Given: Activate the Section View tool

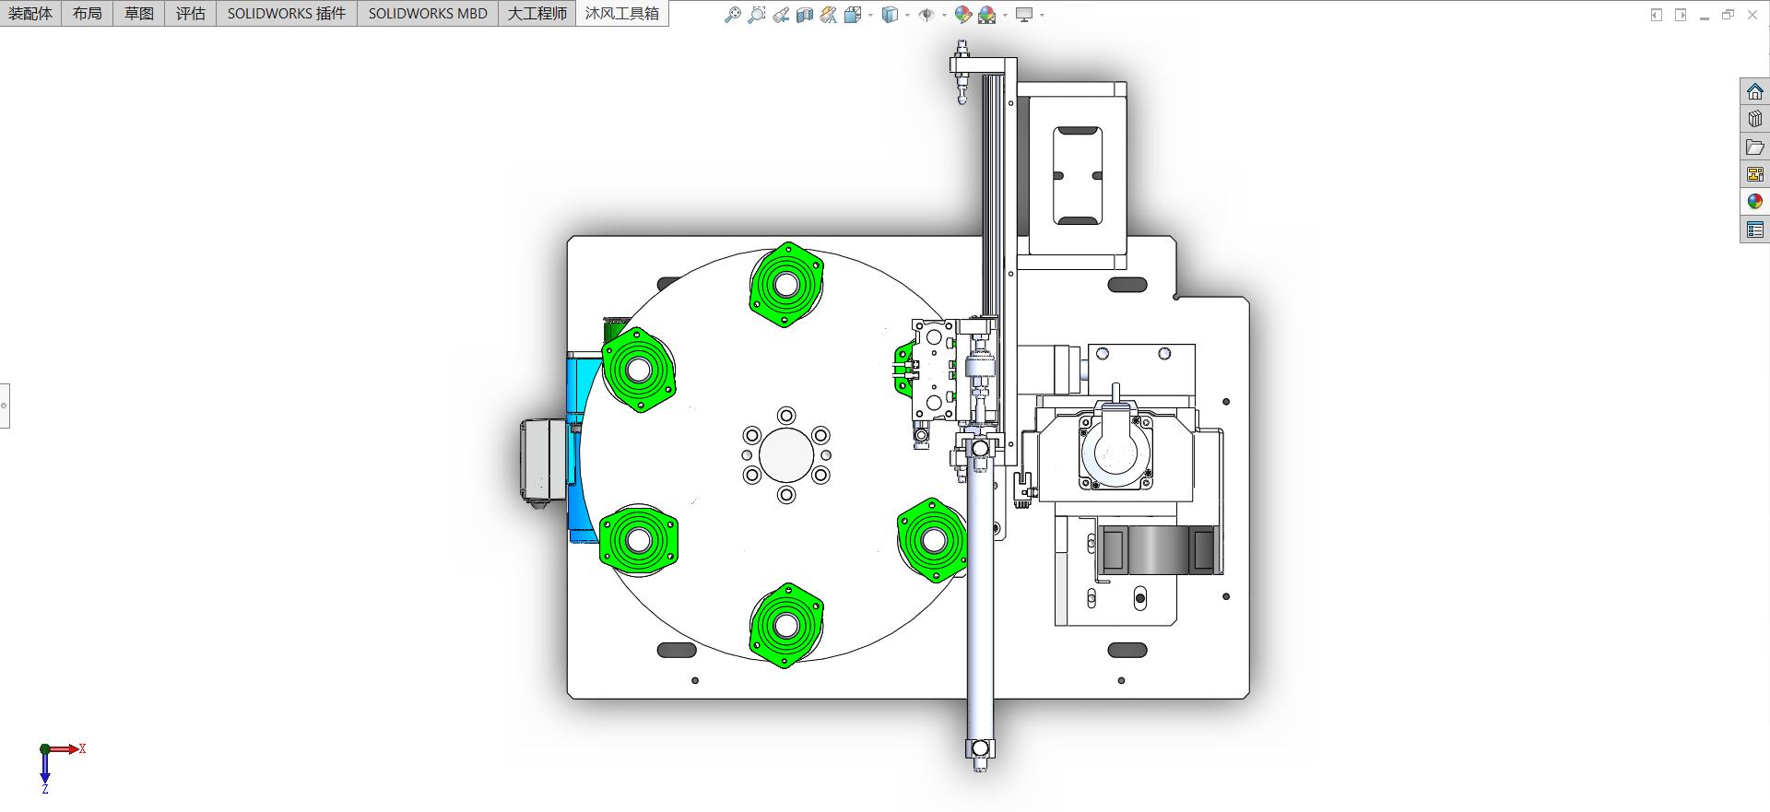Looking at the screenshot, I should click(805, 15).
